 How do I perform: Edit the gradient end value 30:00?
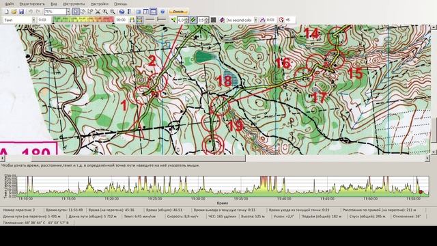121,20
